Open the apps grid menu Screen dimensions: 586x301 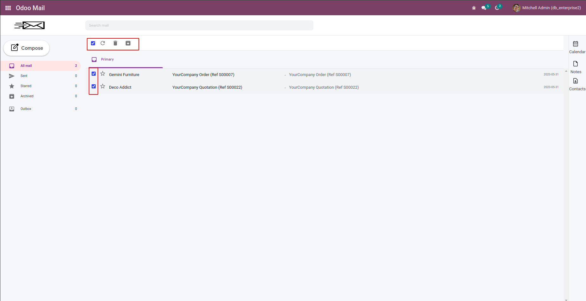[x=8, y=8]
